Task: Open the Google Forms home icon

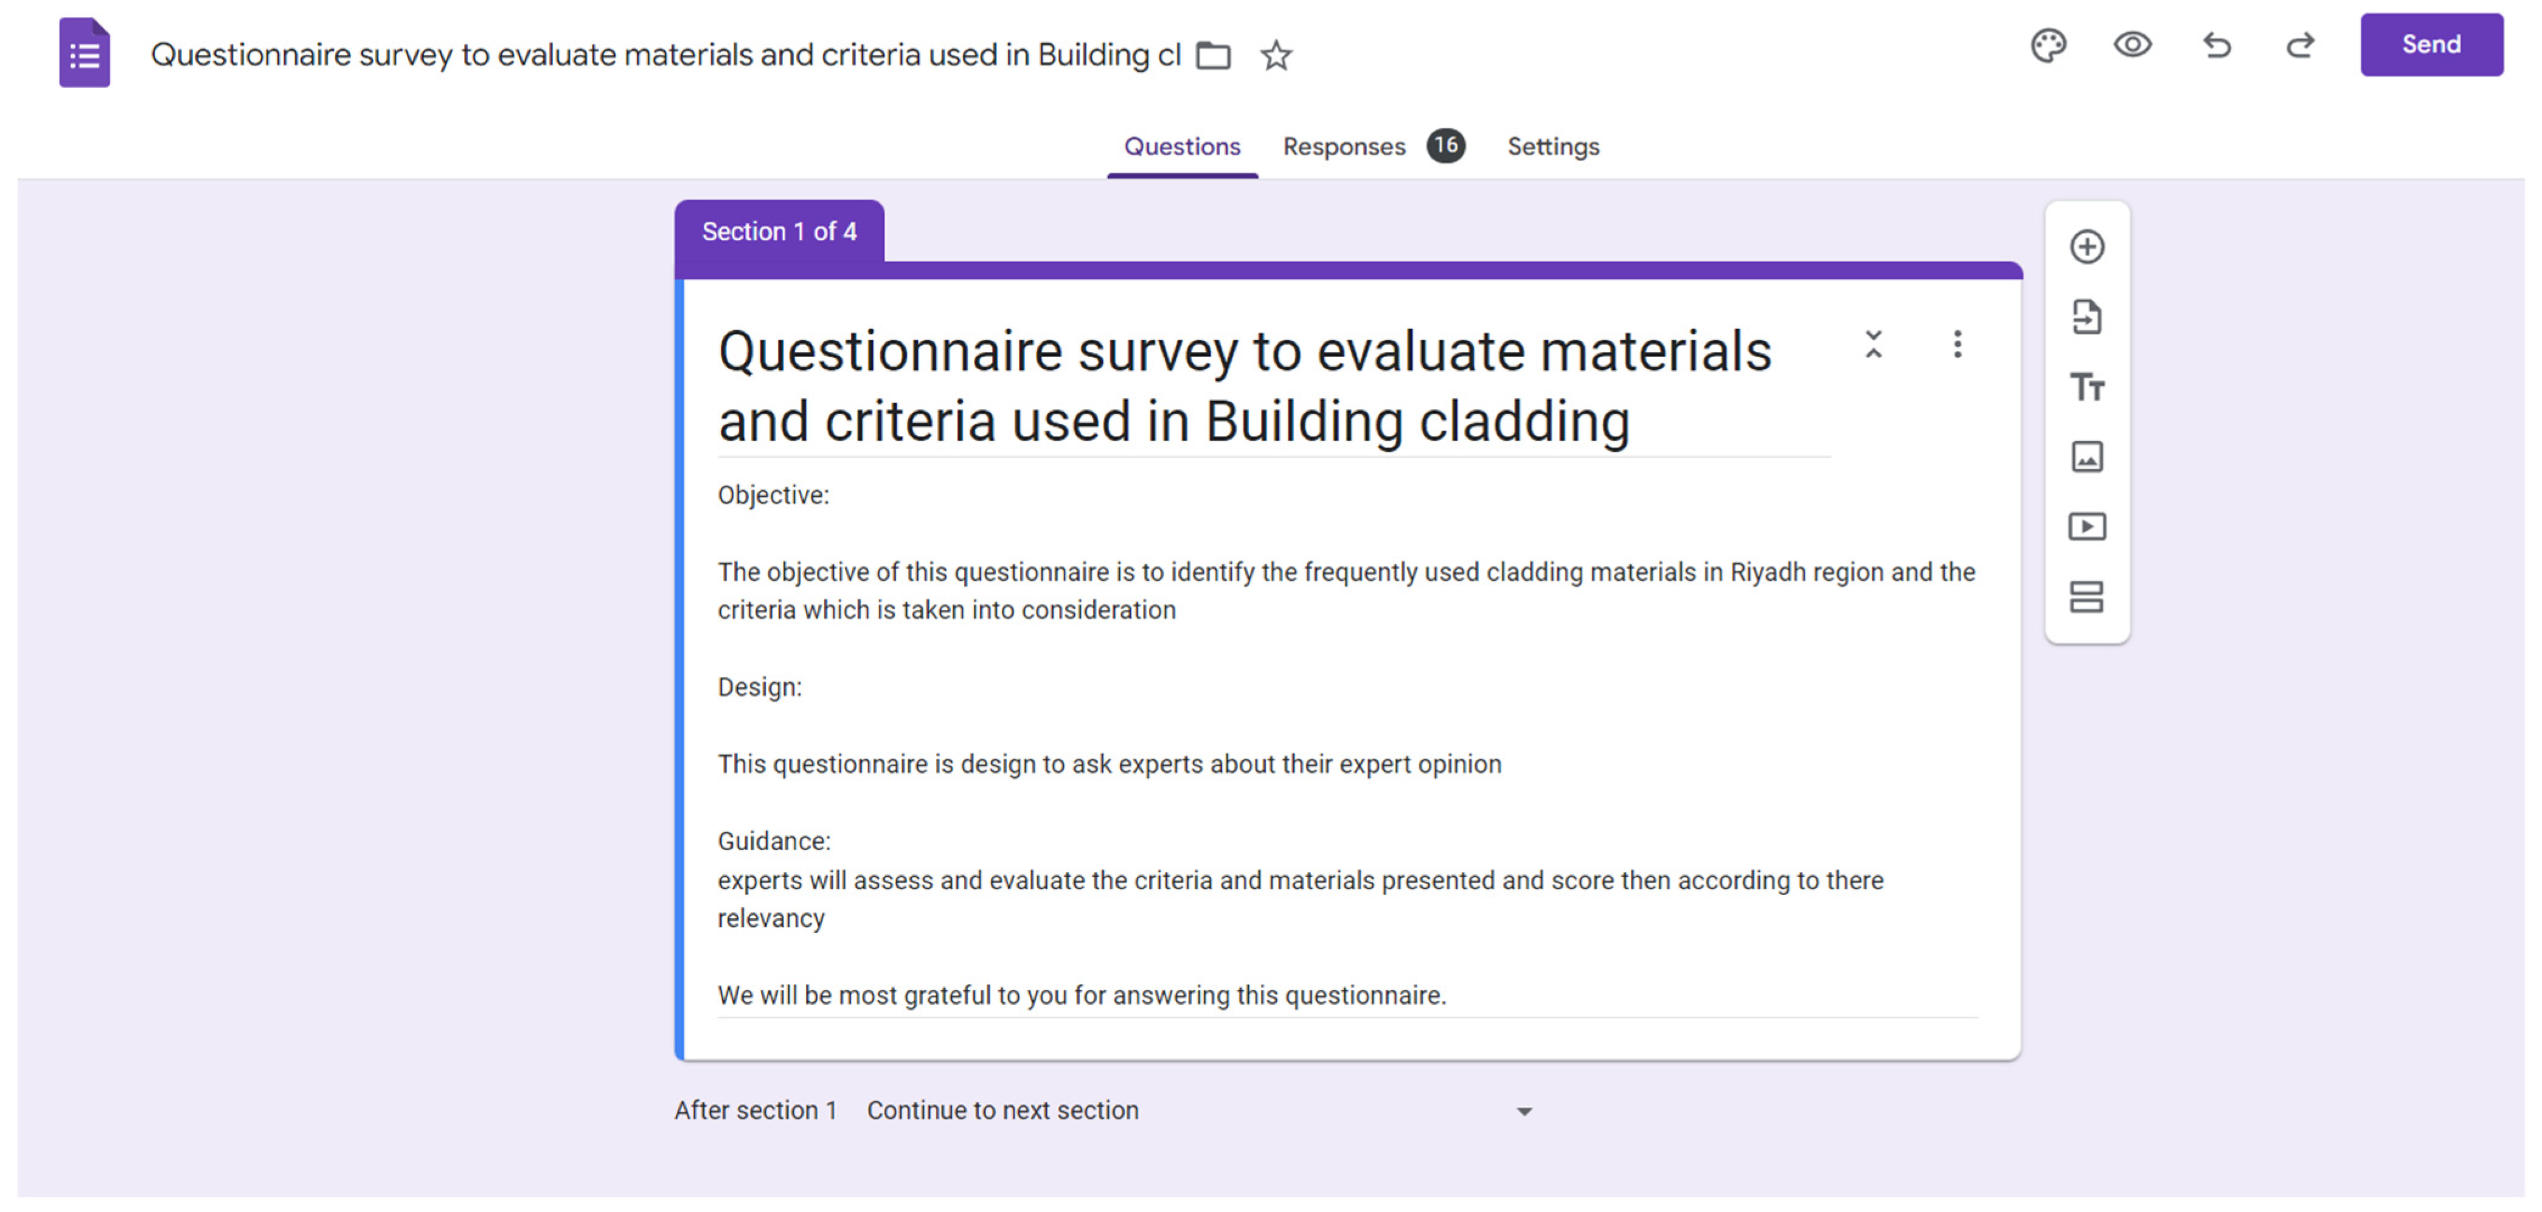Action: 84,54
